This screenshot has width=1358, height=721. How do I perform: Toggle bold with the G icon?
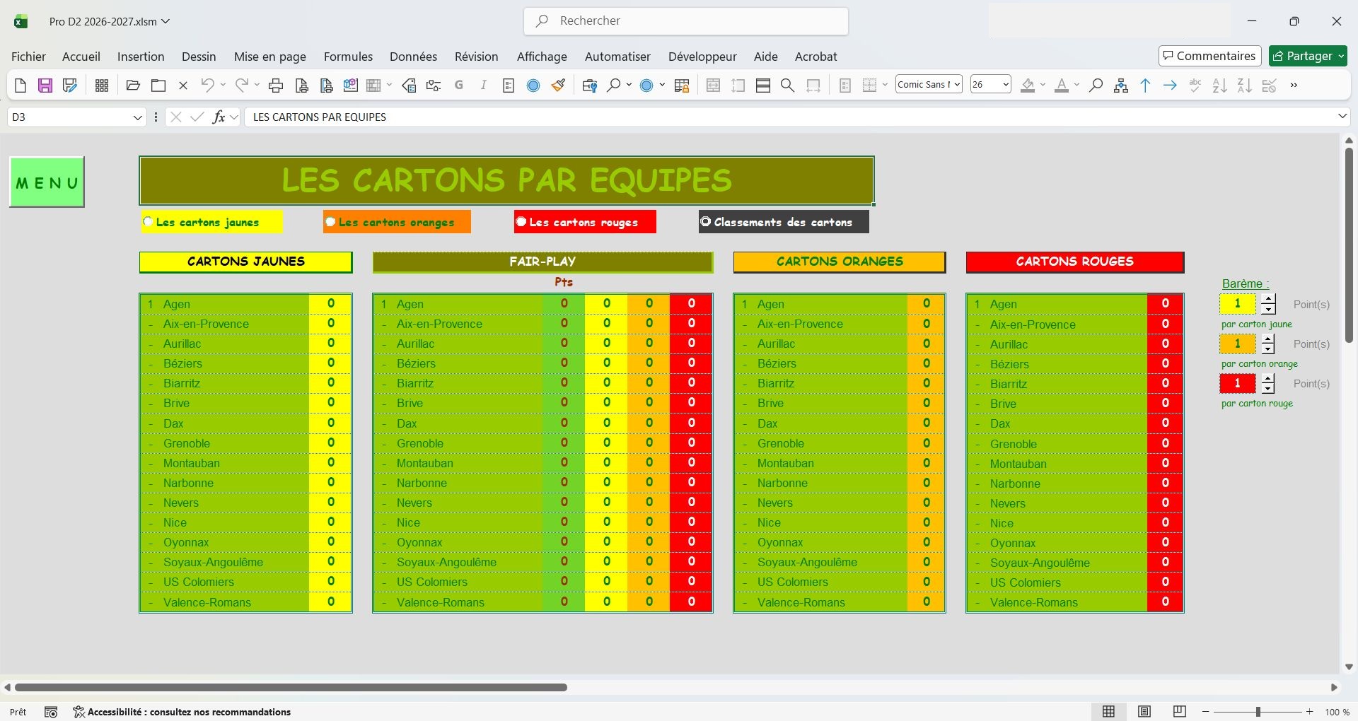[x=459, y=86]
